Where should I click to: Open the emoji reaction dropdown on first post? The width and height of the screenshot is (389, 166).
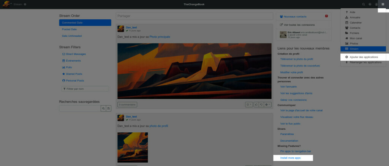click(x=249, y=105)
